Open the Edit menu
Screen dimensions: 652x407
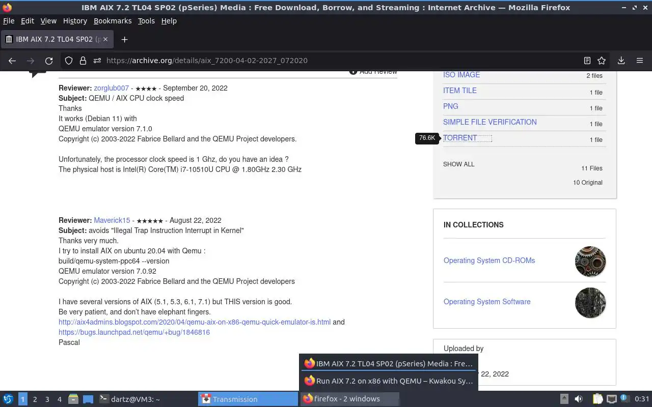(28, 21)
